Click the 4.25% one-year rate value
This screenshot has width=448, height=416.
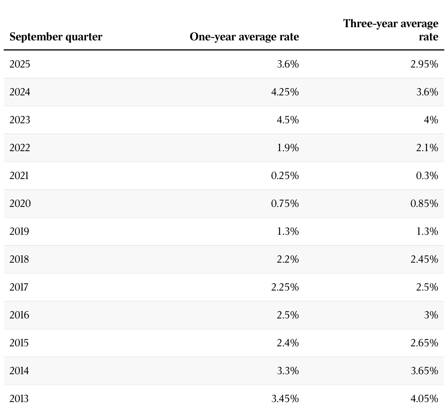point(285,92)
